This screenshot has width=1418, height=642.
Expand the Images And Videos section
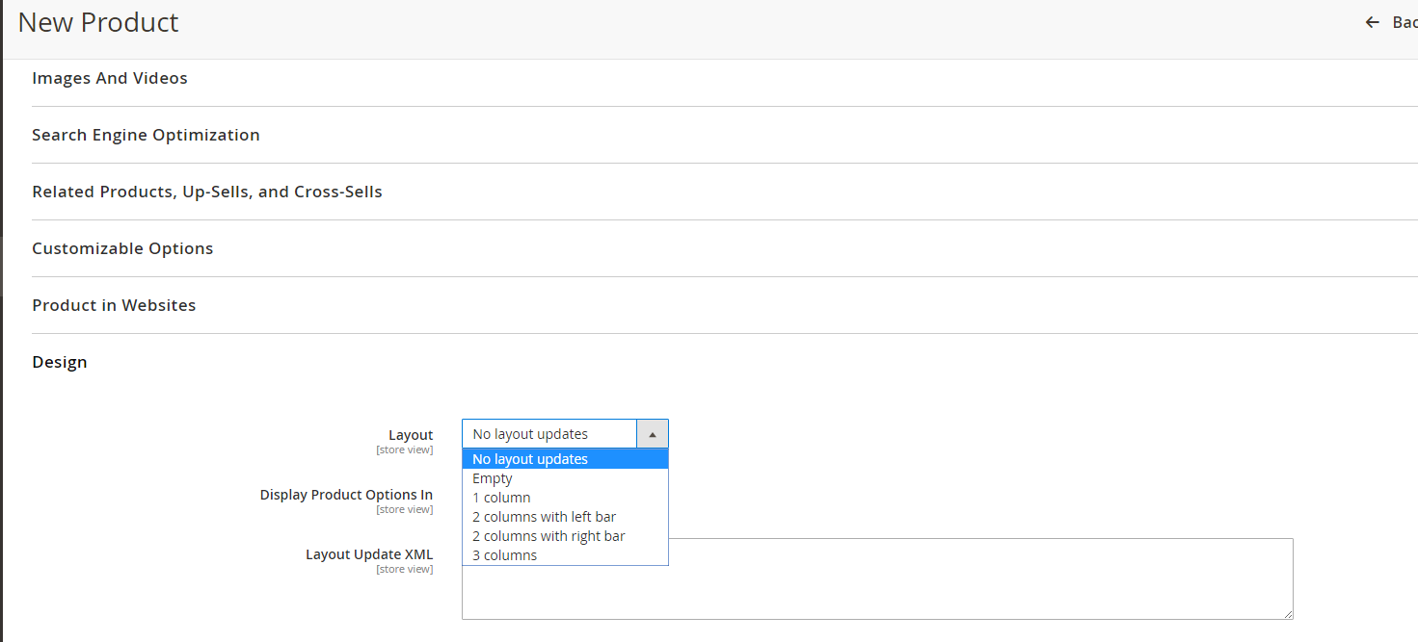(x=109, y=78)
